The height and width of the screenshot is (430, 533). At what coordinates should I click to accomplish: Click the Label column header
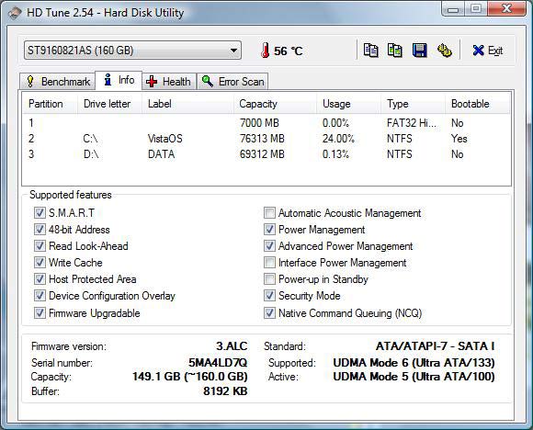pos(187,104)
